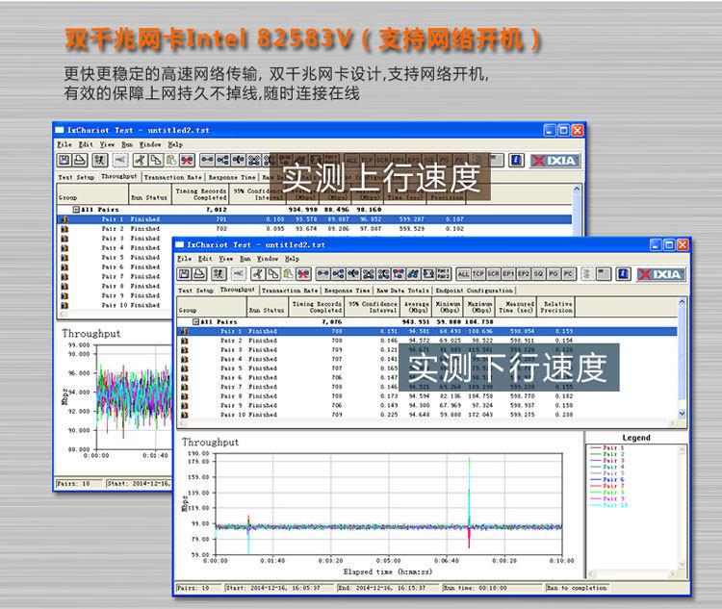Image resolution: width=722 pixels, height=609 pixels.
Task: Click Group column header in back window
Action: click(x=93, y=194)
